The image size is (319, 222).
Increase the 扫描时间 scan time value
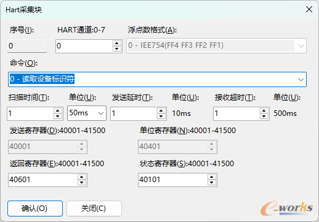pyautogui.click(x=58, y=110)
